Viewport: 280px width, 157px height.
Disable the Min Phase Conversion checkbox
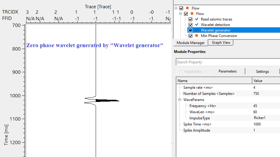(x=191, y=36)
